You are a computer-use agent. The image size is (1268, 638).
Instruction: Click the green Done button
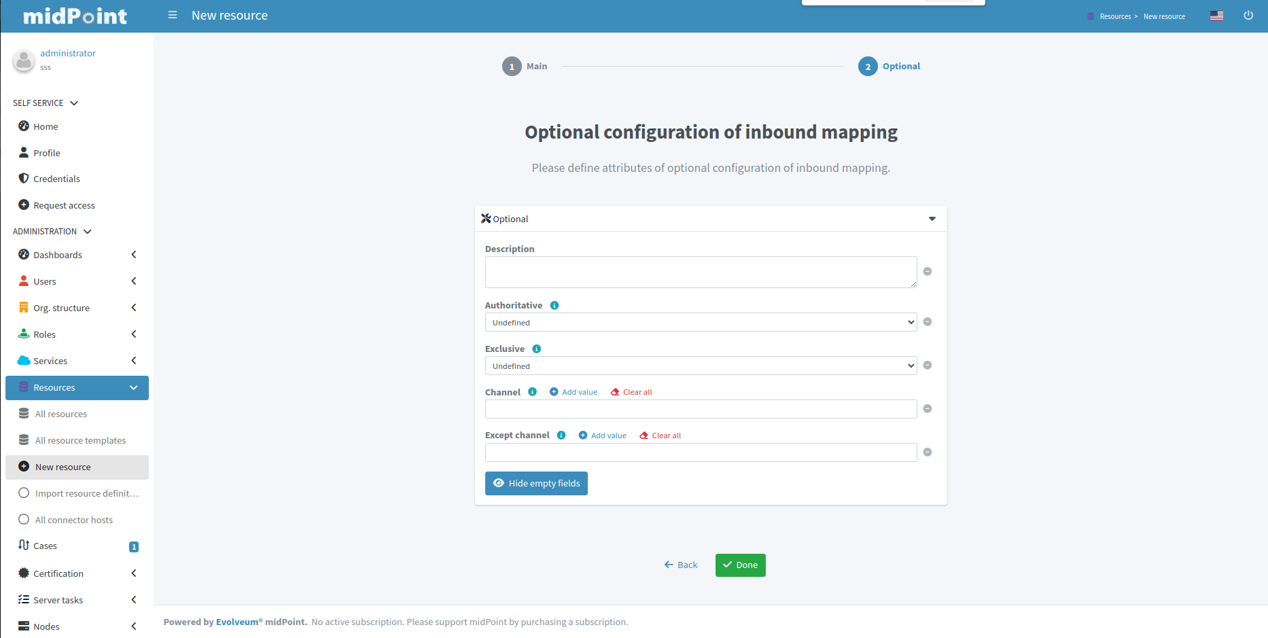pyautogui.click(x=740, y=565)
